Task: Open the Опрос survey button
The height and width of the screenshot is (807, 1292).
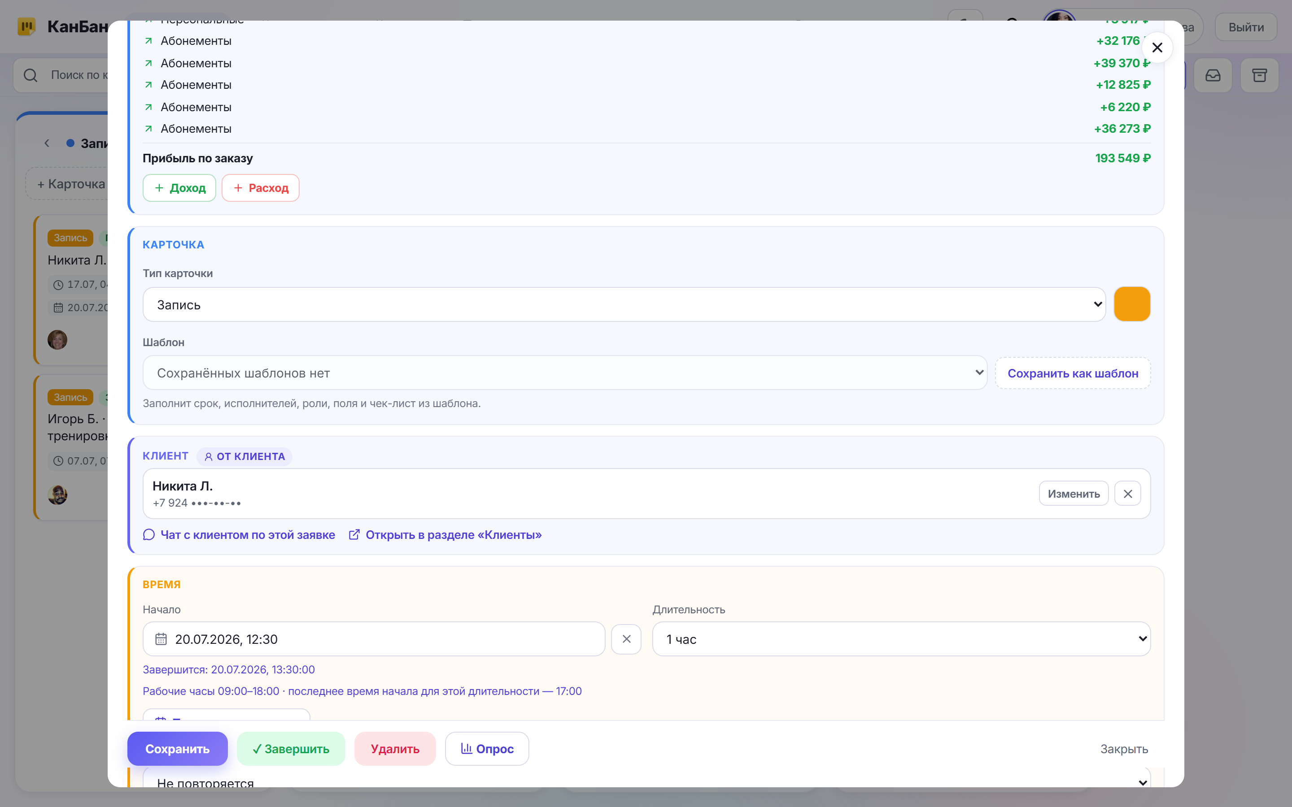Action: click(x=487, y=748)
